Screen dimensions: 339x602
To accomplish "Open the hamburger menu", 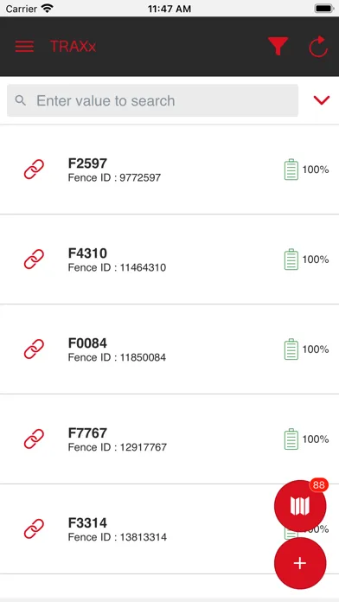I will point(24,47).
